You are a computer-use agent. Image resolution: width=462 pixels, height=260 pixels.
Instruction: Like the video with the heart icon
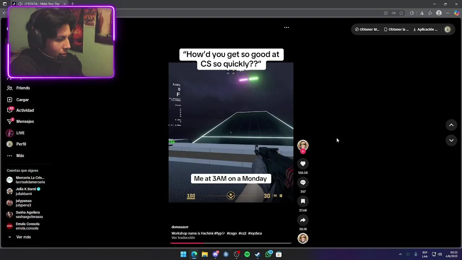pyautogui.click(x=303, y=164)
